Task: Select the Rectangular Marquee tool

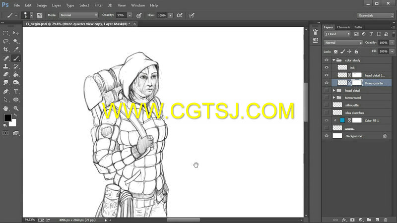Action: (x=5, y=33)
